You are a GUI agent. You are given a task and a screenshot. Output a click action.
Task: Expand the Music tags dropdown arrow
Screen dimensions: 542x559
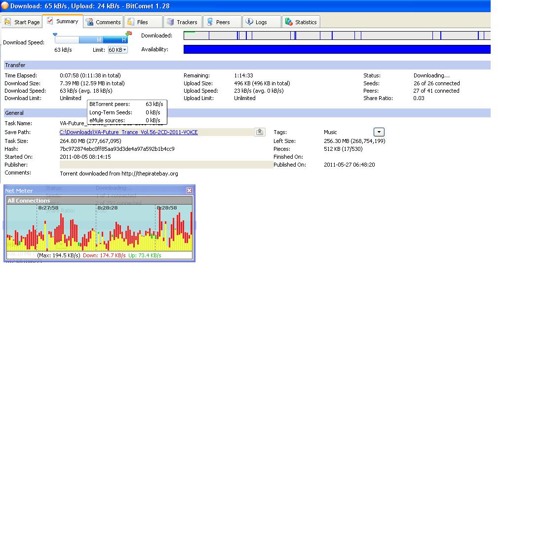(379, 132)
